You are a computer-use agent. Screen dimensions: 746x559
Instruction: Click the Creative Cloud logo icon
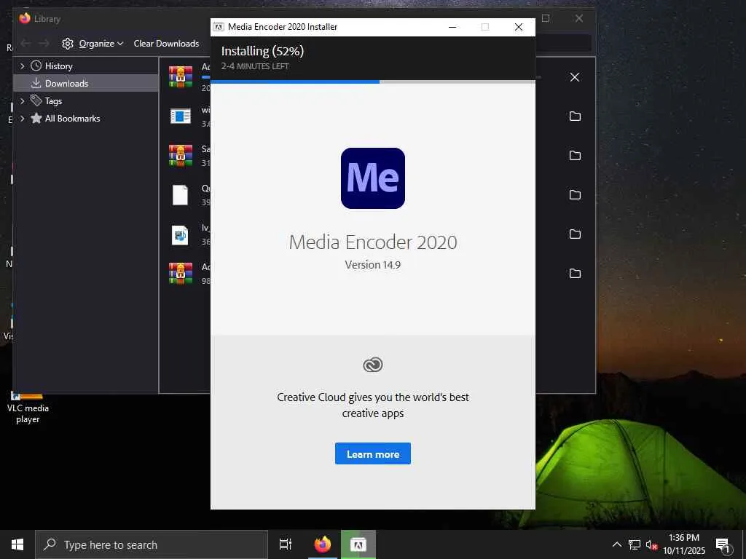click(372, 365)
